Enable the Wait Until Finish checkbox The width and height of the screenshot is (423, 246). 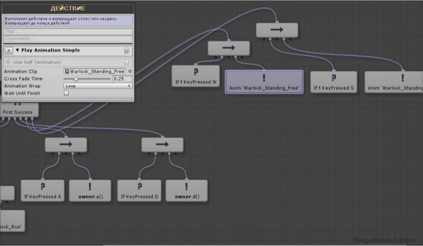tap(66, 93)
